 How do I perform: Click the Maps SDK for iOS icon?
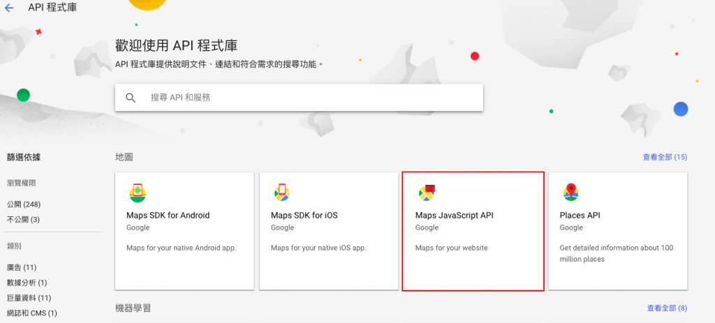[x=282, y=193]
